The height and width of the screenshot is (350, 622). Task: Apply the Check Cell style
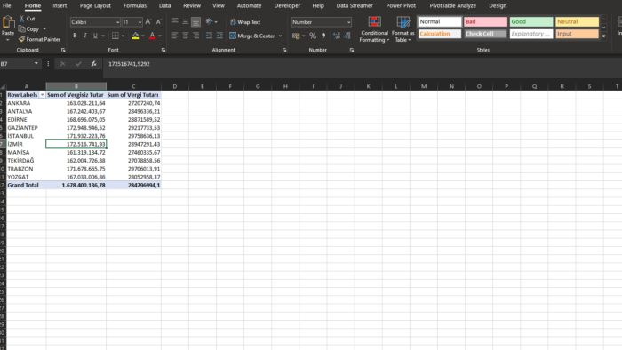tap(485, 34)
